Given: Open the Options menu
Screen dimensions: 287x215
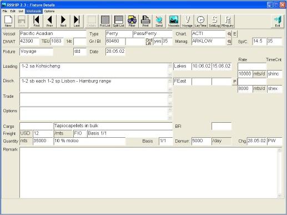Looking at the screenshot, I should pos(49,11).
